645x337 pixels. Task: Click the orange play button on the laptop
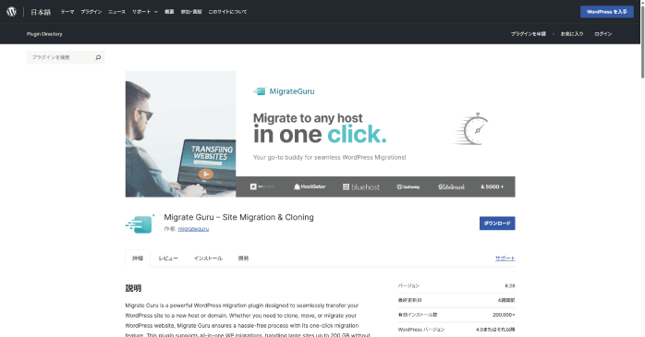click(206, 174)
